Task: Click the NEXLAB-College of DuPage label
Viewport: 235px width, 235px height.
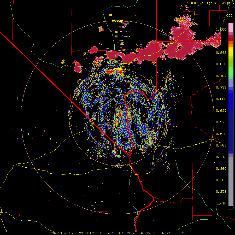Action: point(209,3)
